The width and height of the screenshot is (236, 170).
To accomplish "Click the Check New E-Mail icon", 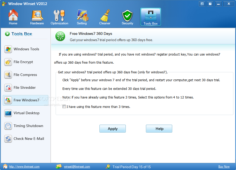I will [8, 139].
